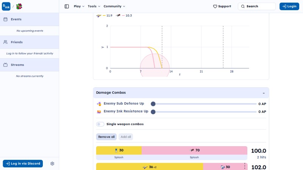Click the Login button
Viewport: 303px width, 170px height.
[289, 6]
